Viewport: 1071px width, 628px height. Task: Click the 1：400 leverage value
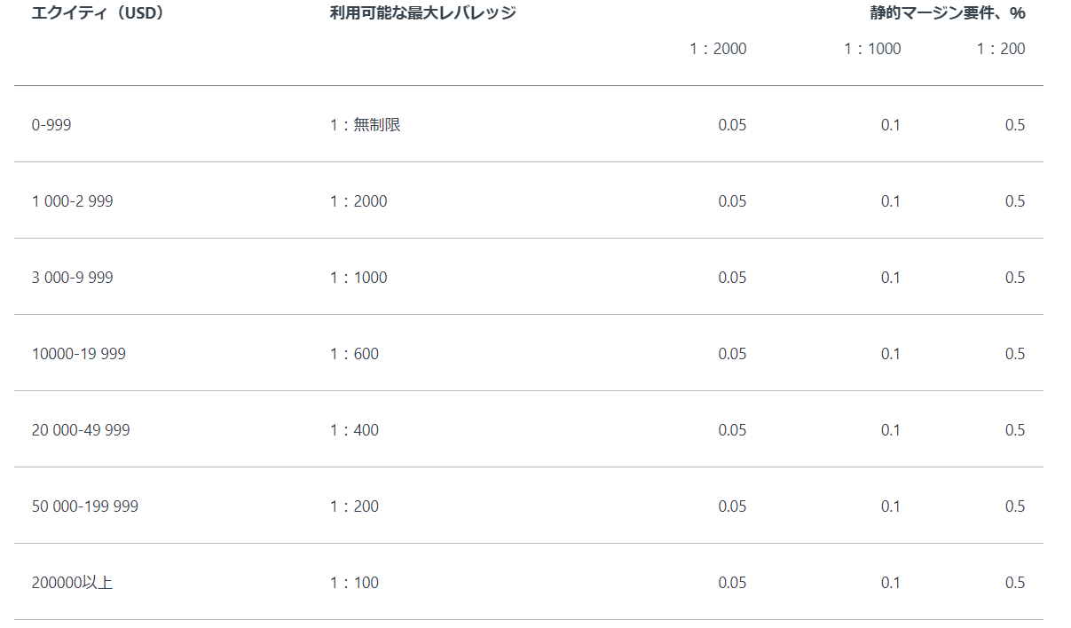354,430
